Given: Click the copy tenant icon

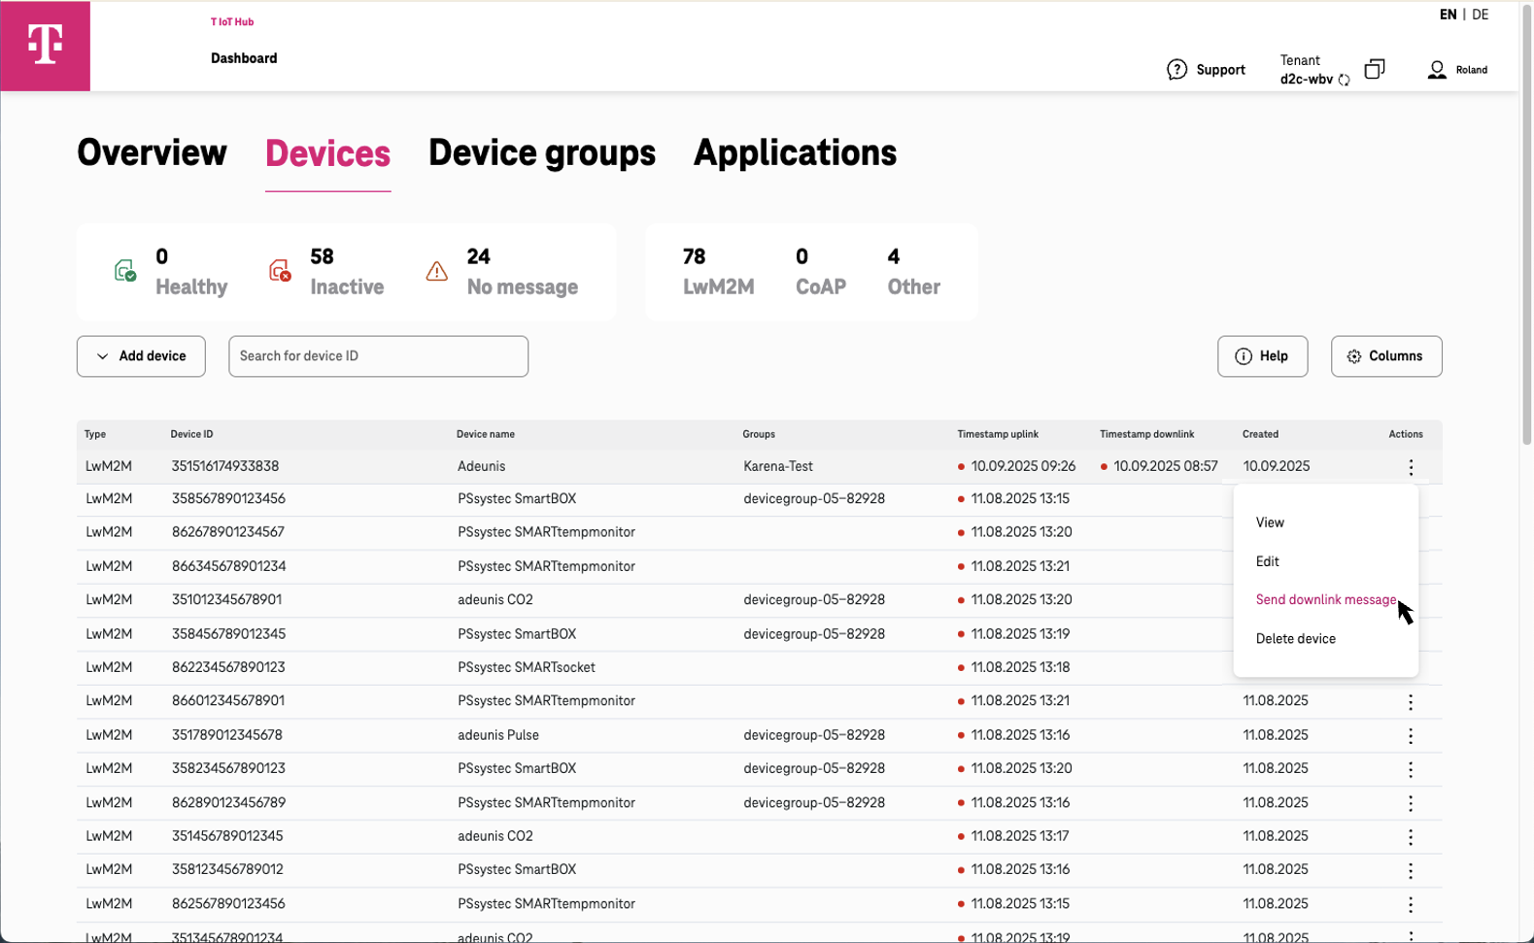Looking at the screenshot, I should point(1374,69).
